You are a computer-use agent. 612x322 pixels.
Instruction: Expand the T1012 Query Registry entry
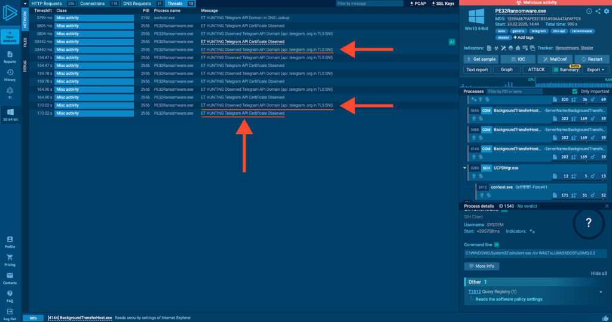point(600,292)
